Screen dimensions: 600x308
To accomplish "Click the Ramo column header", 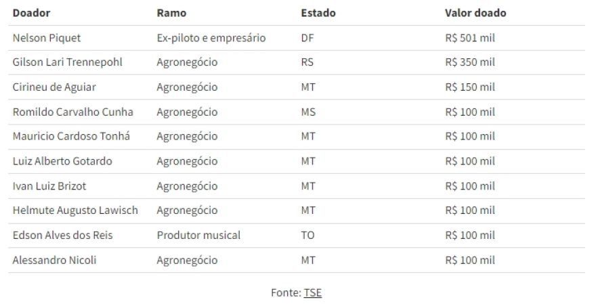I will 171,13.
